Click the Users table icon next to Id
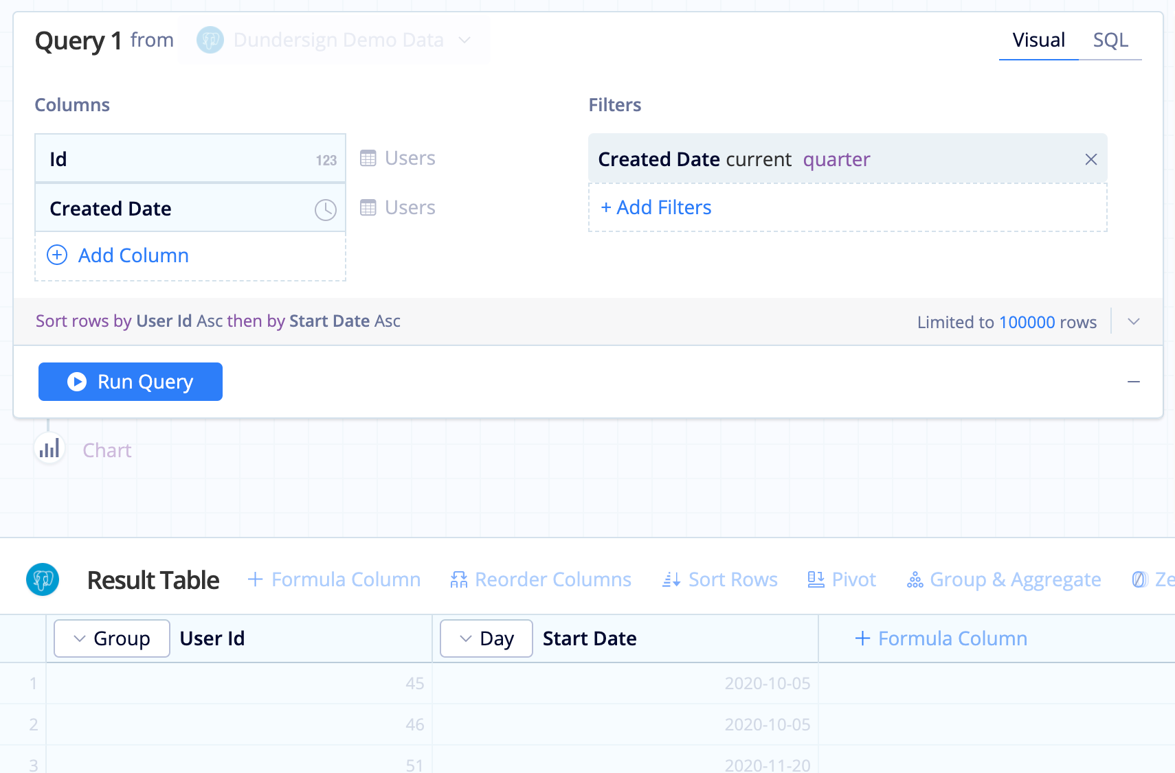Viewport: 1175px width, 773px height. tap(368, 159)
